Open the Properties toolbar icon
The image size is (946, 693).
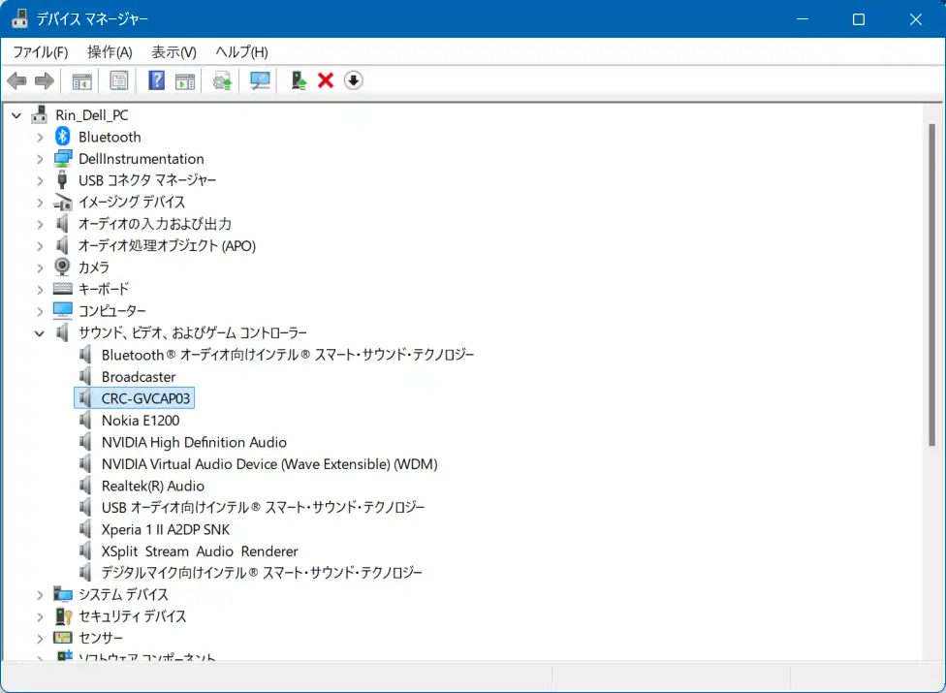119,80
